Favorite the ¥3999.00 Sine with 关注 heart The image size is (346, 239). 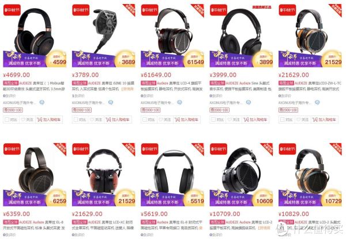(x=233, y=119)
